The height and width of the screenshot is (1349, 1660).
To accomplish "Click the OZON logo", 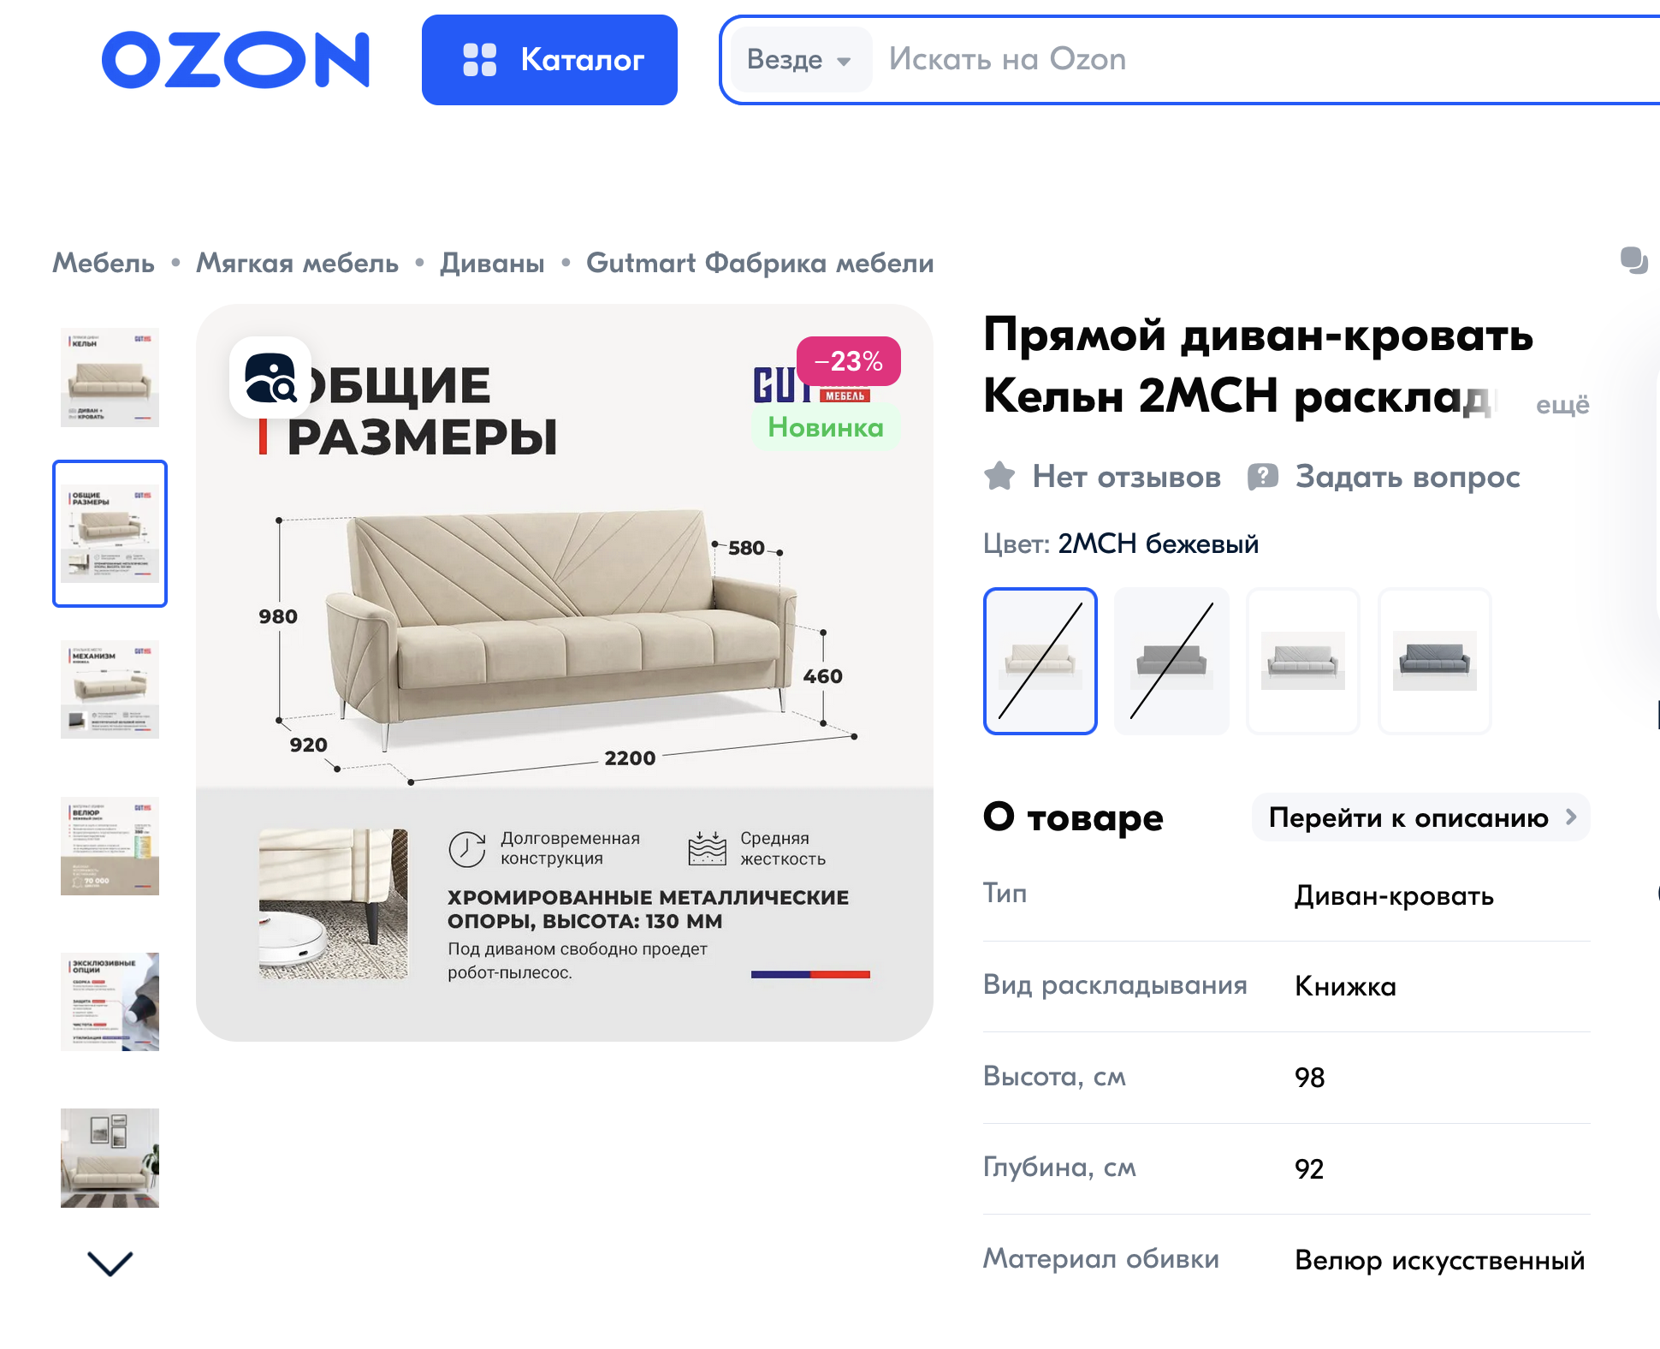I will click(x=235, y=60).
